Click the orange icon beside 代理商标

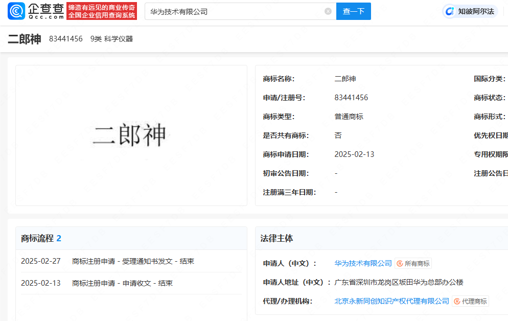click(457, 301)
